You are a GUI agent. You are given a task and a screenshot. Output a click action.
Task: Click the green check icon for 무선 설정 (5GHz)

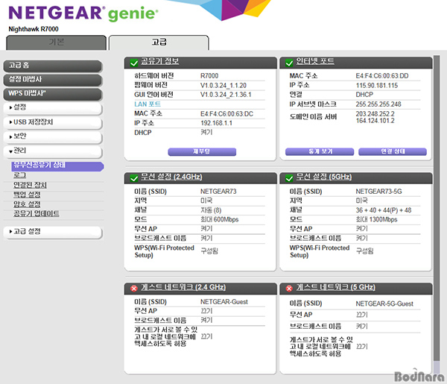289,178
